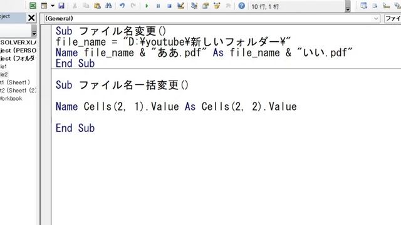
Task: Open the procedure dropdown showing ファイ
Action: (x=393, y=18)
